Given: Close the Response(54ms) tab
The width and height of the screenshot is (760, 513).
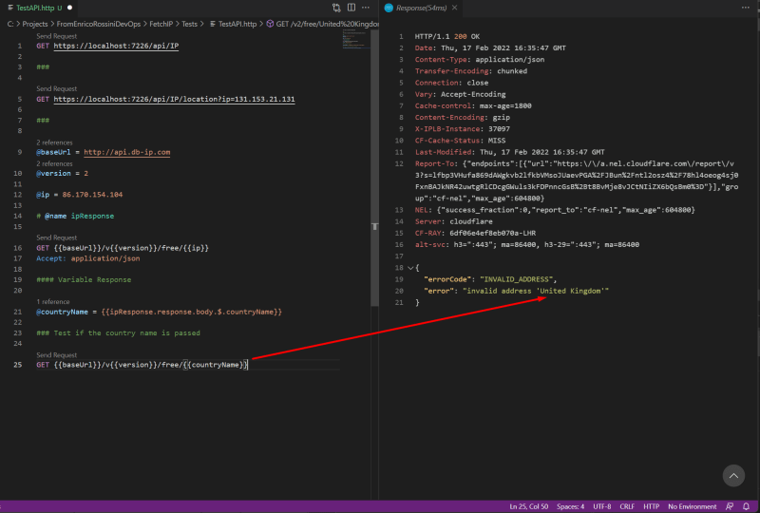Looking at the screenshot, I should [x=454, y=8].
